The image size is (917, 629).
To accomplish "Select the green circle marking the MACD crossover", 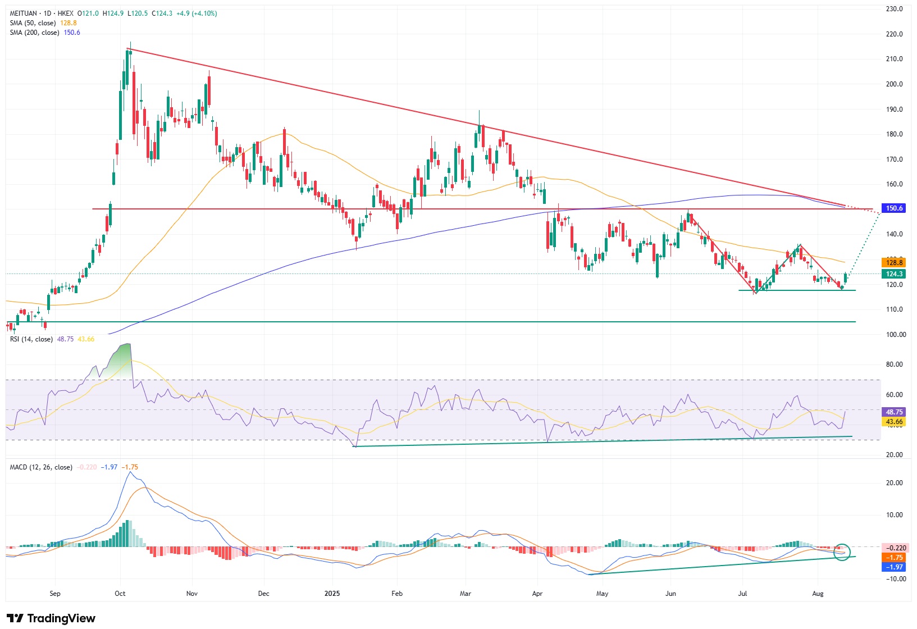I will pyautogui.click(x=842, y=552).
